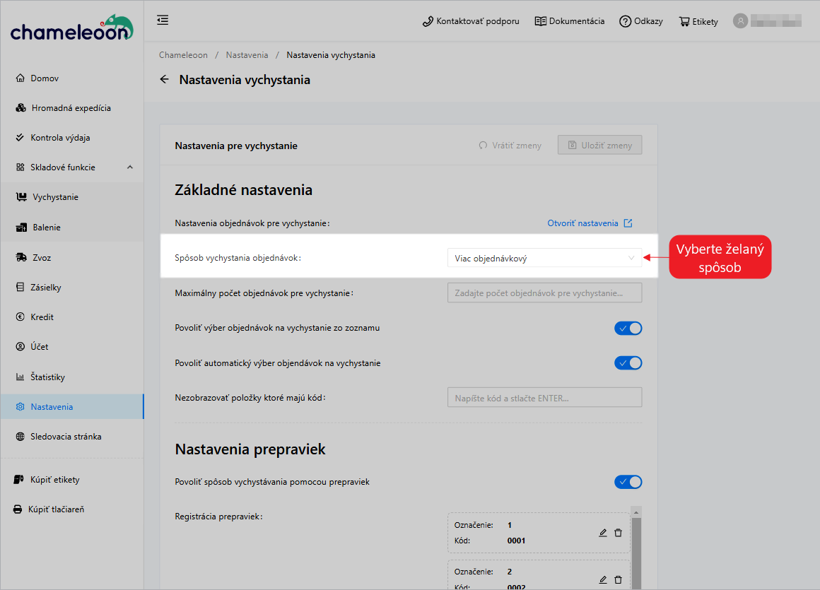Open Spôsob vychystania objednávok dropdown
Image resolution: width=820 pixels, height=590 pixels.
coord(544,258)
